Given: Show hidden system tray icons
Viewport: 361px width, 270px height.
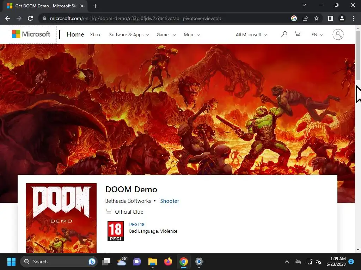Looking at the screenshot, I should 287,262.
